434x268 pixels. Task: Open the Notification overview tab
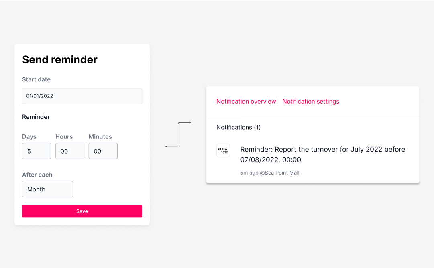coord(246,102)
